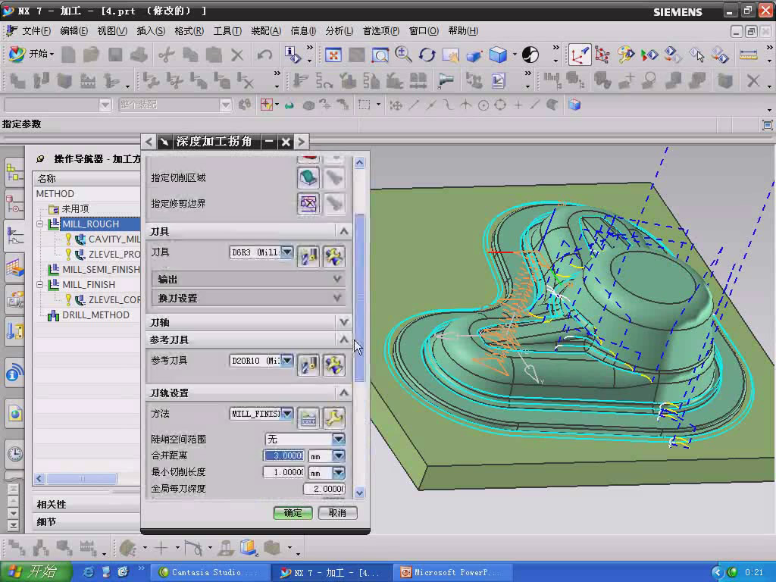This screenshot has height=582, width=776.
Task: Open the Edit (编辑) menu
Action: coord(74,31)
